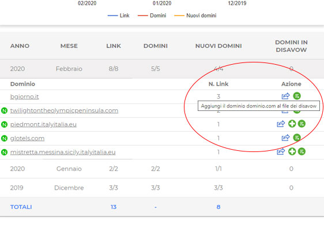
Task: Add glotels.com to the disavow file
Action: coord(297,138)
